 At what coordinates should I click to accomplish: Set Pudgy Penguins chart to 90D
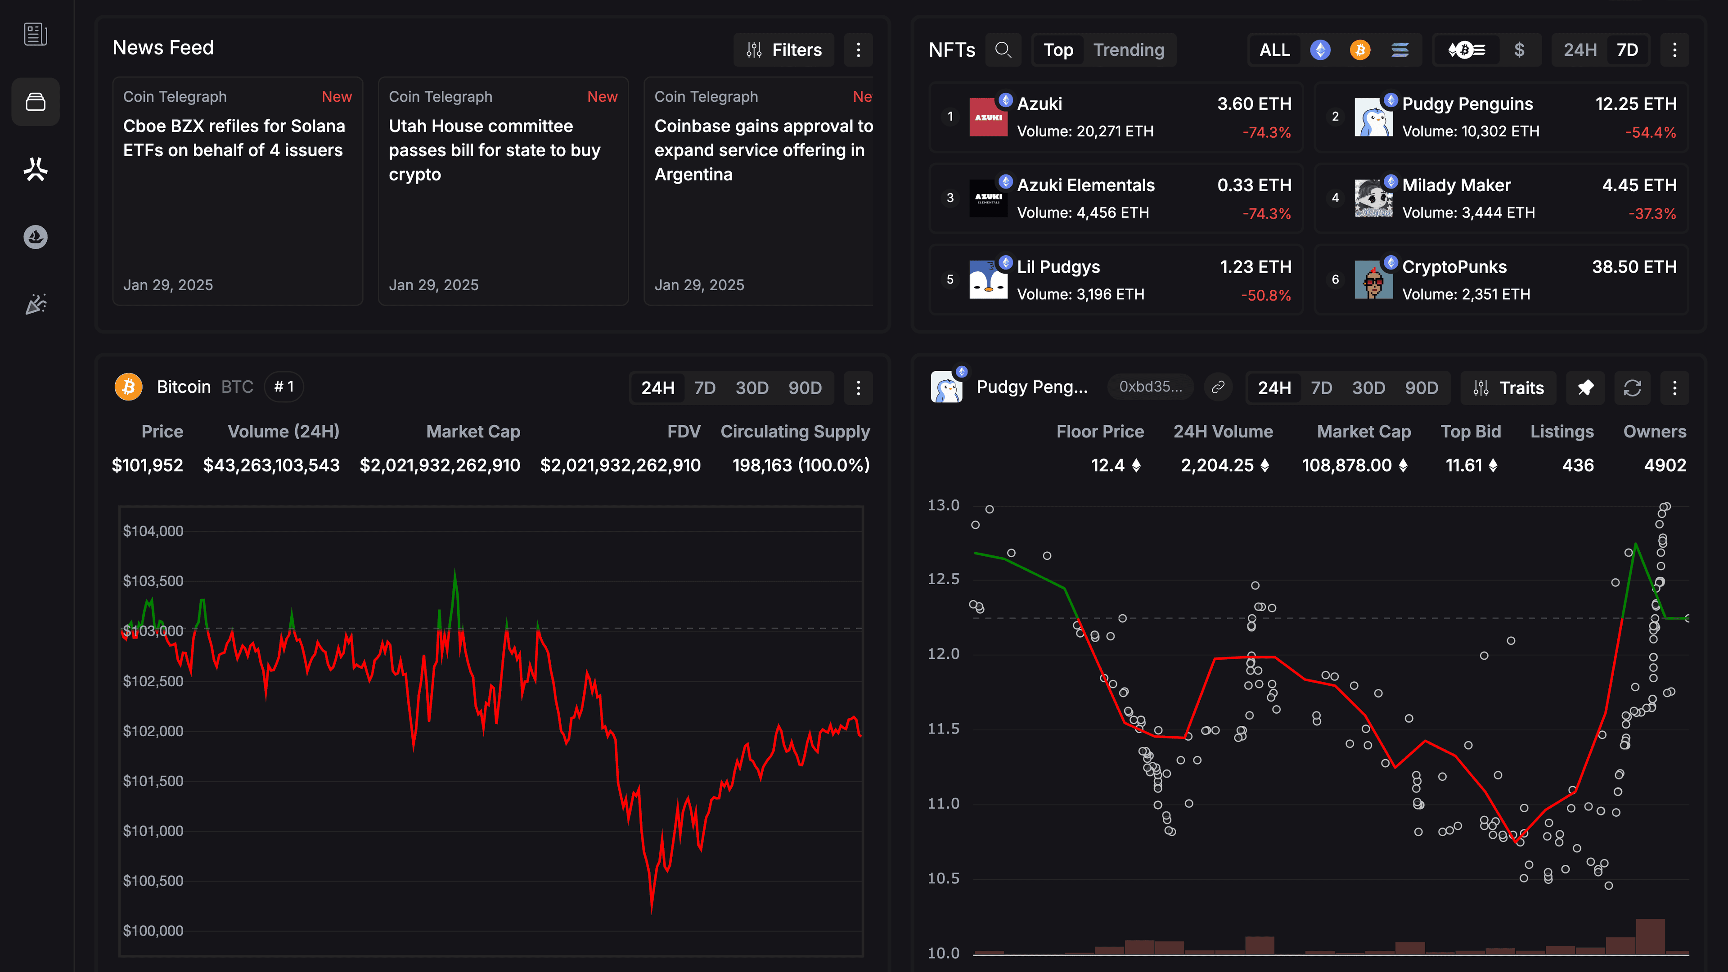(x=1422, y=388)
